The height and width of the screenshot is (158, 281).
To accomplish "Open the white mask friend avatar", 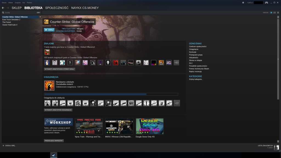I will [108, 63].
